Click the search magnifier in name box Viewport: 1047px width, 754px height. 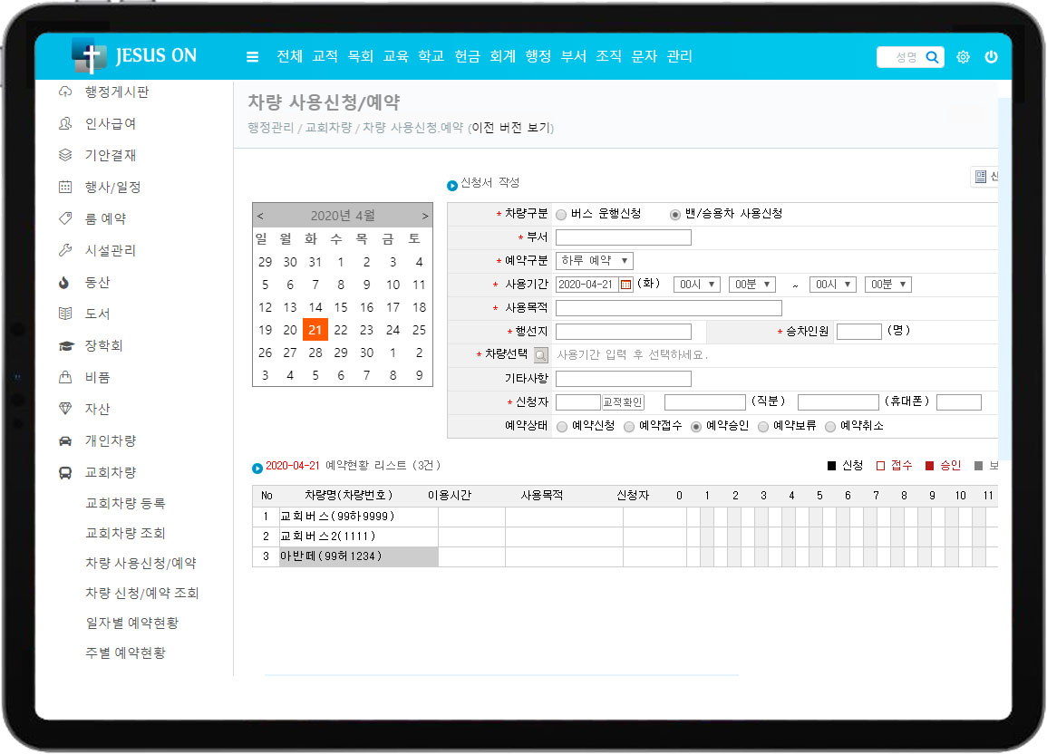[x=931, y=57]
